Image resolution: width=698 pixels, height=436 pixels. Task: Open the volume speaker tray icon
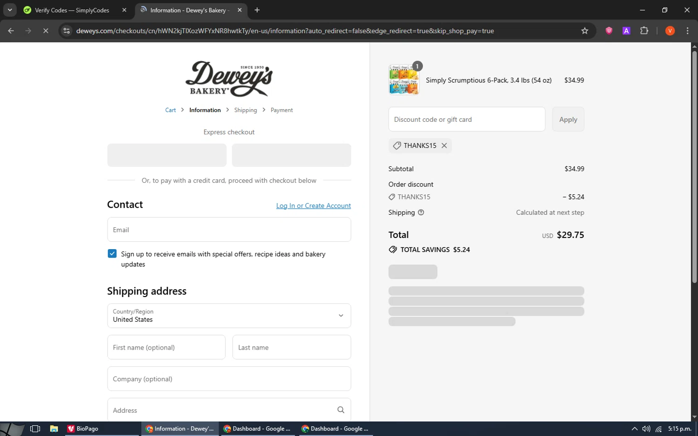[646, 429]
